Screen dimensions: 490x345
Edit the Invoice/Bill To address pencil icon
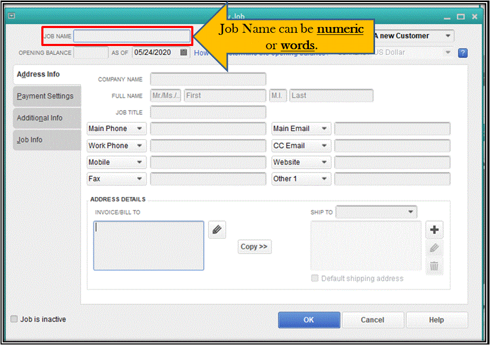pyautogui.click(x=217, y=230)
